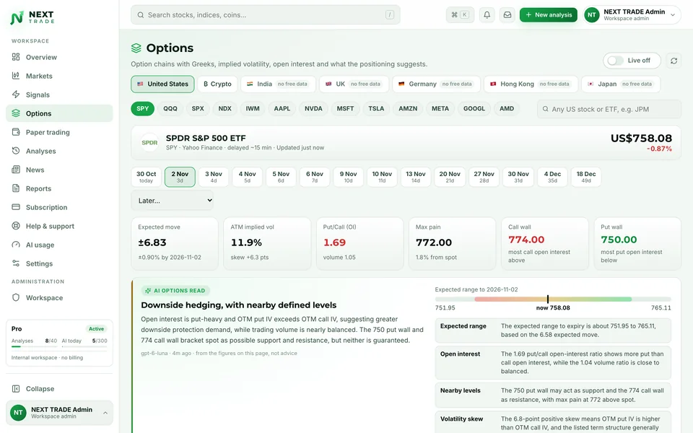
Task: Click the Workspace shield icon
Action: click(16, 297)
